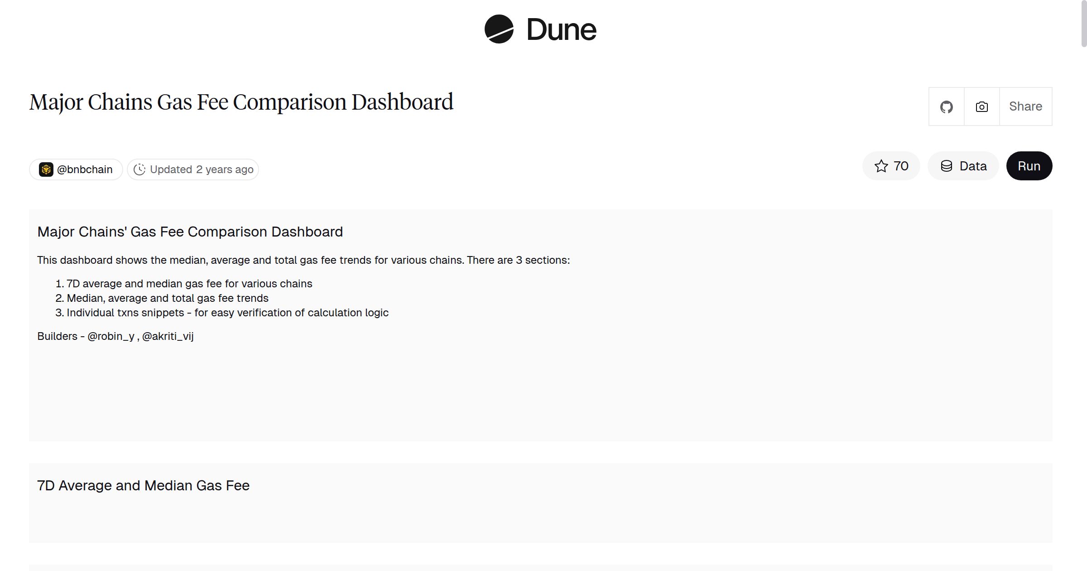Open the GitHub icon
Screen dimensions: 1087x571
click(x=946, y=106)
